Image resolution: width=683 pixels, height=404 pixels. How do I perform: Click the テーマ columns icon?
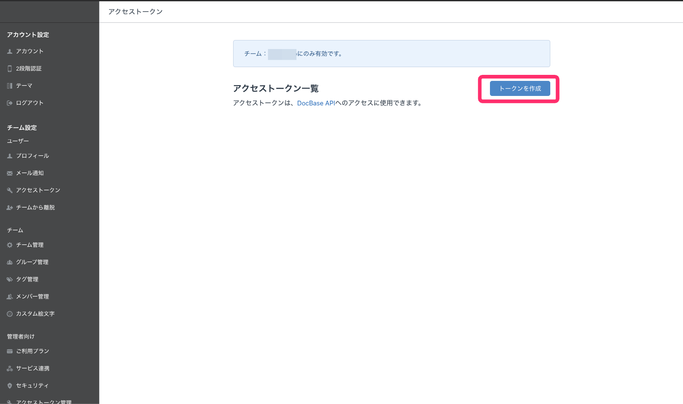click(x=9, y=86)
